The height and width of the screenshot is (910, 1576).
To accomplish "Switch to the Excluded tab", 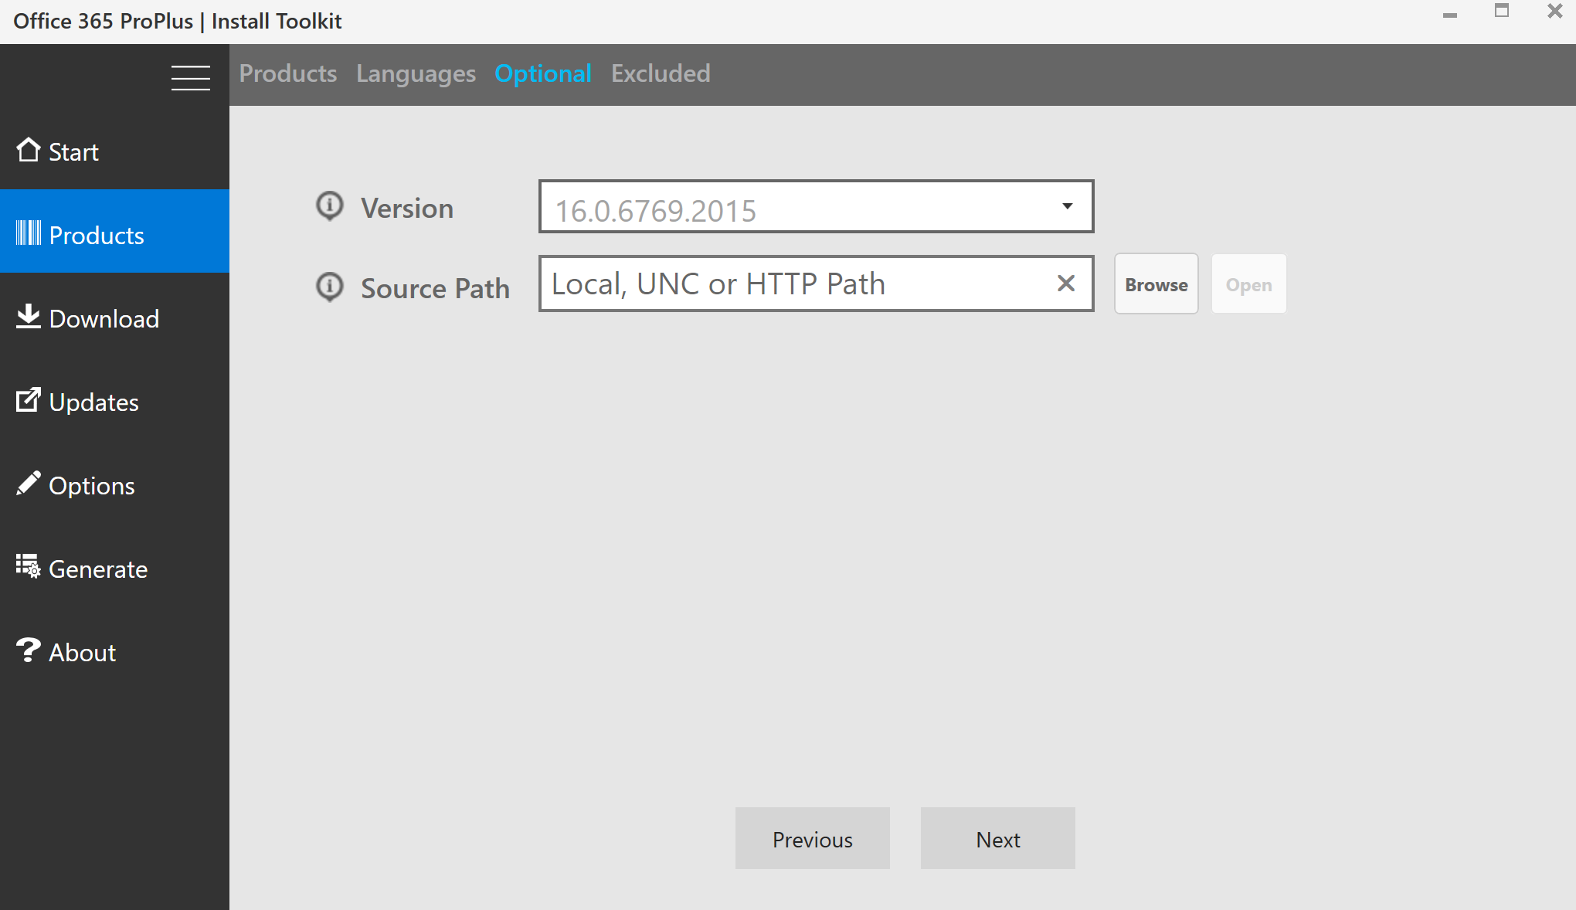I will tap(661, 73).
